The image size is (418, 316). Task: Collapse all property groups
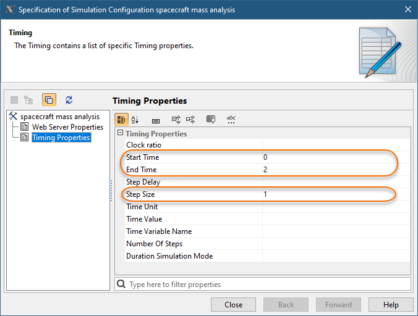pos(190,119)
